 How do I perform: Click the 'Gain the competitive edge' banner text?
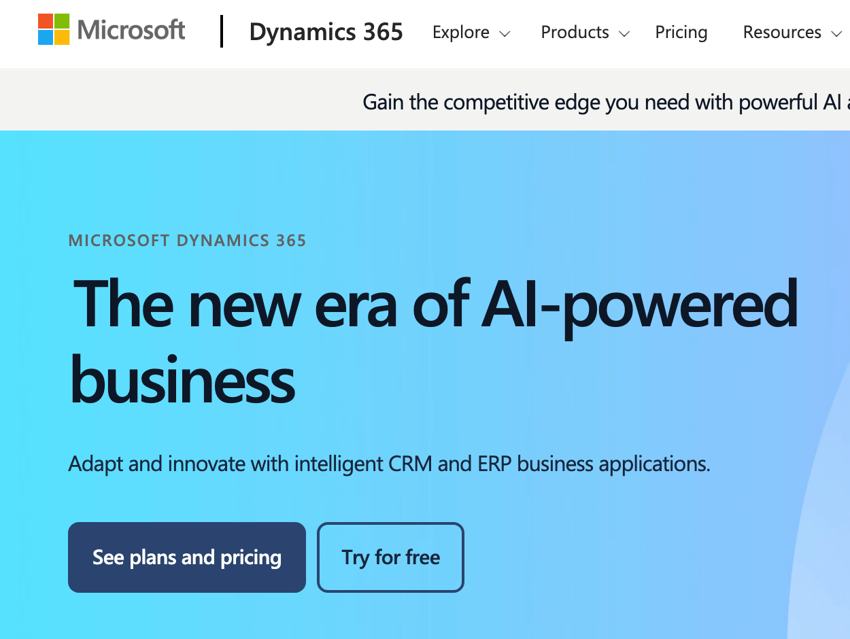click(606, 102)
